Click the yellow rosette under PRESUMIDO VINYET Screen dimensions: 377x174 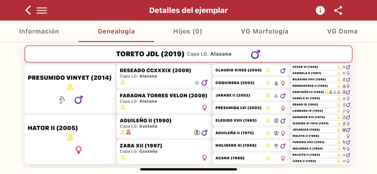click(70, 87)
